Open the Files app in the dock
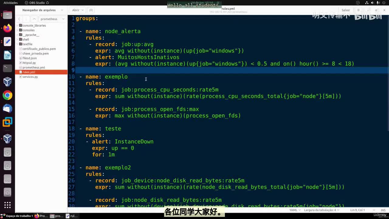Viewport: 389px width, 219px height. (7, 15)
